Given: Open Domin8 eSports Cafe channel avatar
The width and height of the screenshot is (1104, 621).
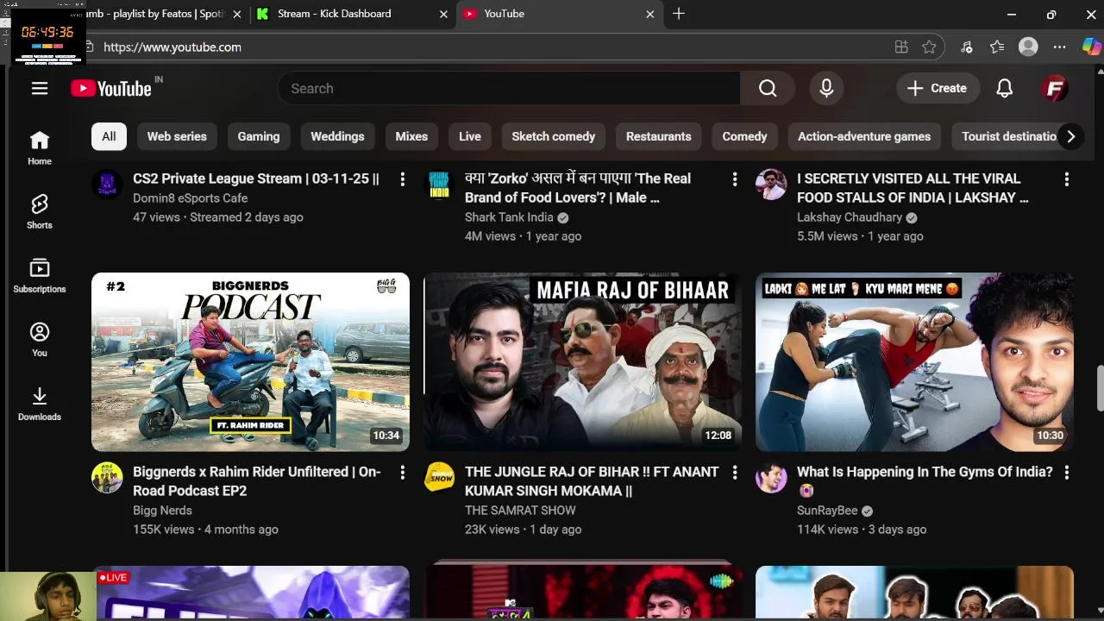Looking at the screenshot, I should coord(107,185).
